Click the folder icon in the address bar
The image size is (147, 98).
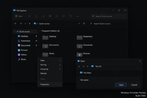[35, 23]
